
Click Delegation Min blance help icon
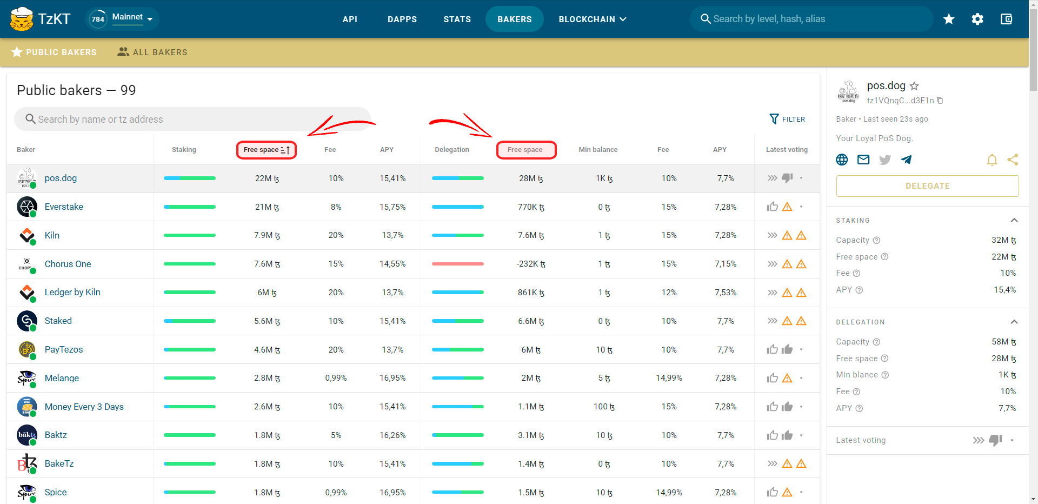tap(885, 375)
